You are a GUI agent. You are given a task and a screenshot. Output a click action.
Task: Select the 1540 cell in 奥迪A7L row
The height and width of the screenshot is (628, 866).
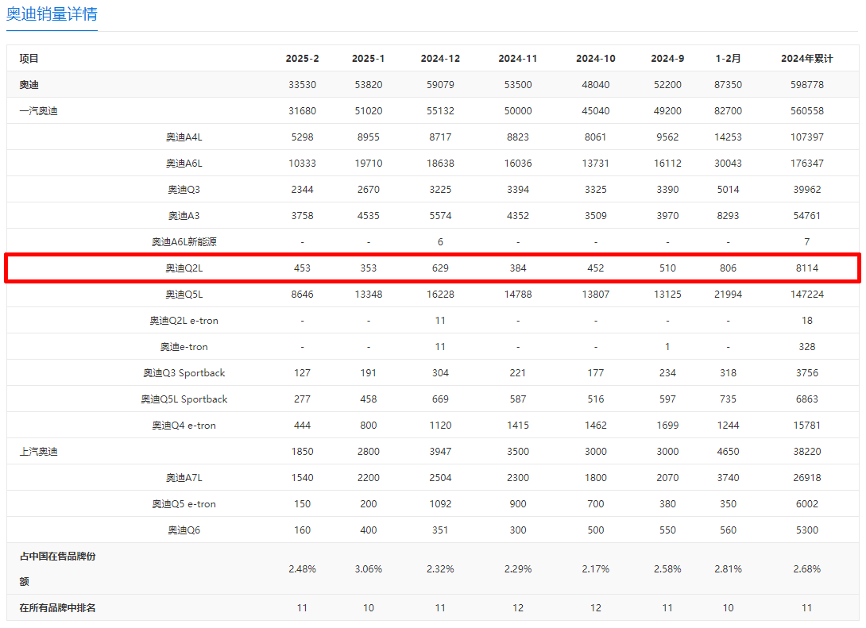[x=302, y=478]
